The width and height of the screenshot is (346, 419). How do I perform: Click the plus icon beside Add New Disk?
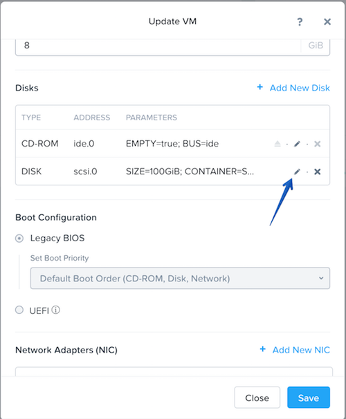pyautogui.click(x=260, y=87)
